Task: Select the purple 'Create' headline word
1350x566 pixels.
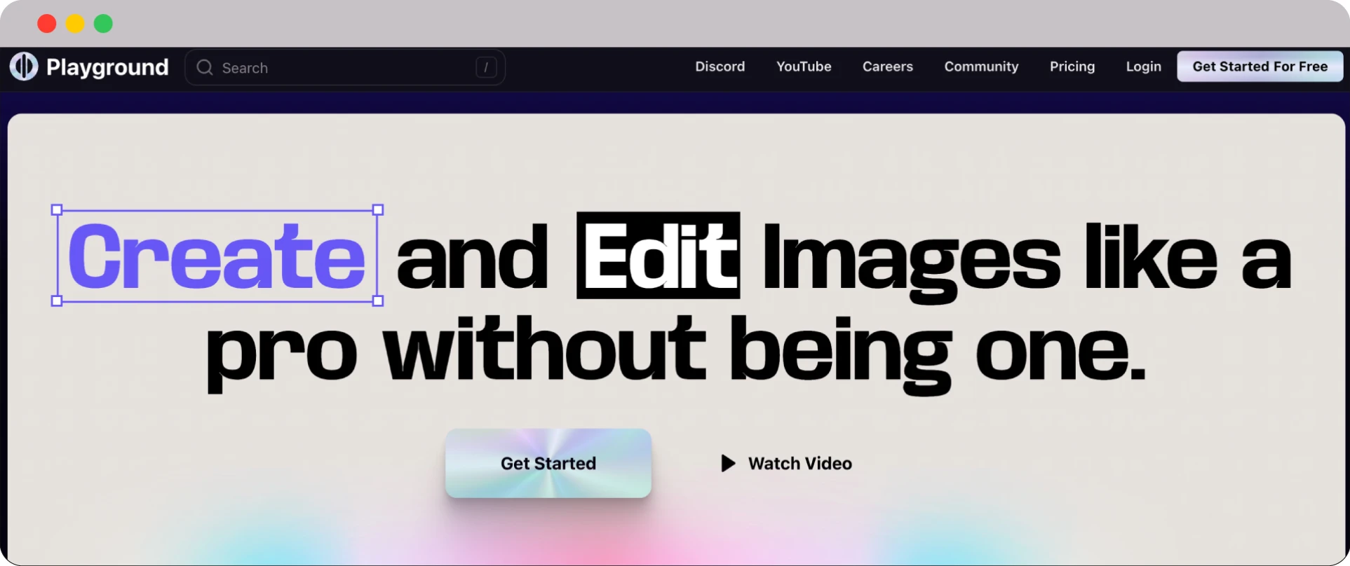Action: [x=217, y=256]
